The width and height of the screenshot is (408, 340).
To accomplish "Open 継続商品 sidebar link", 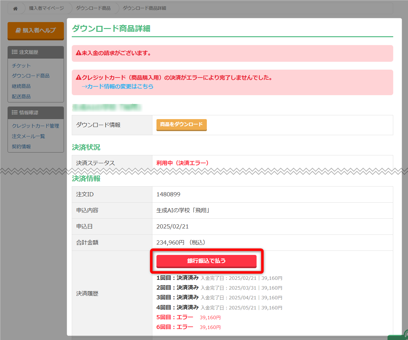I will coord(21,86).
